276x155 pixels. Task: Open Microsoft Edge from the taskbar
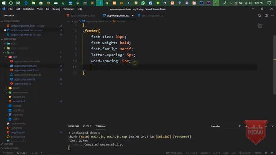(x=26, y=3)
